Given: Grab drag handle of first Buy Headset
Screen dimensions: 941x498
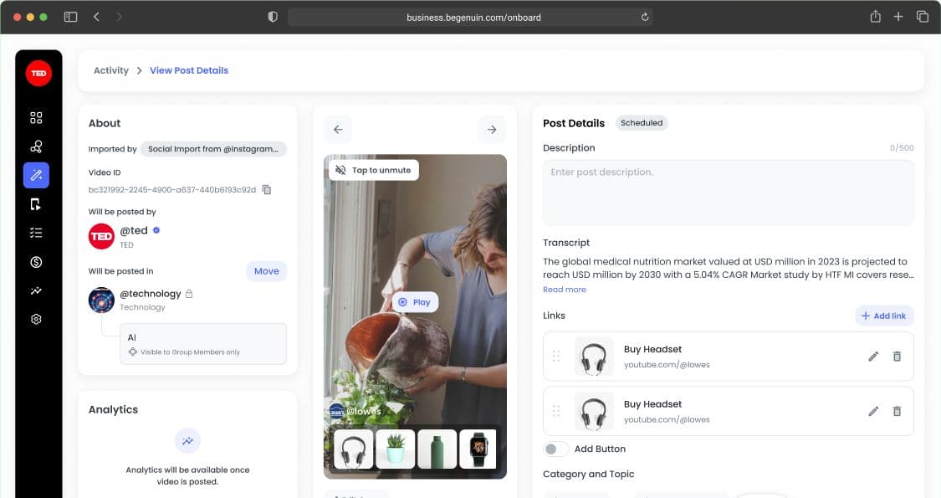Looking at the screenshot, I should (556, 357).
